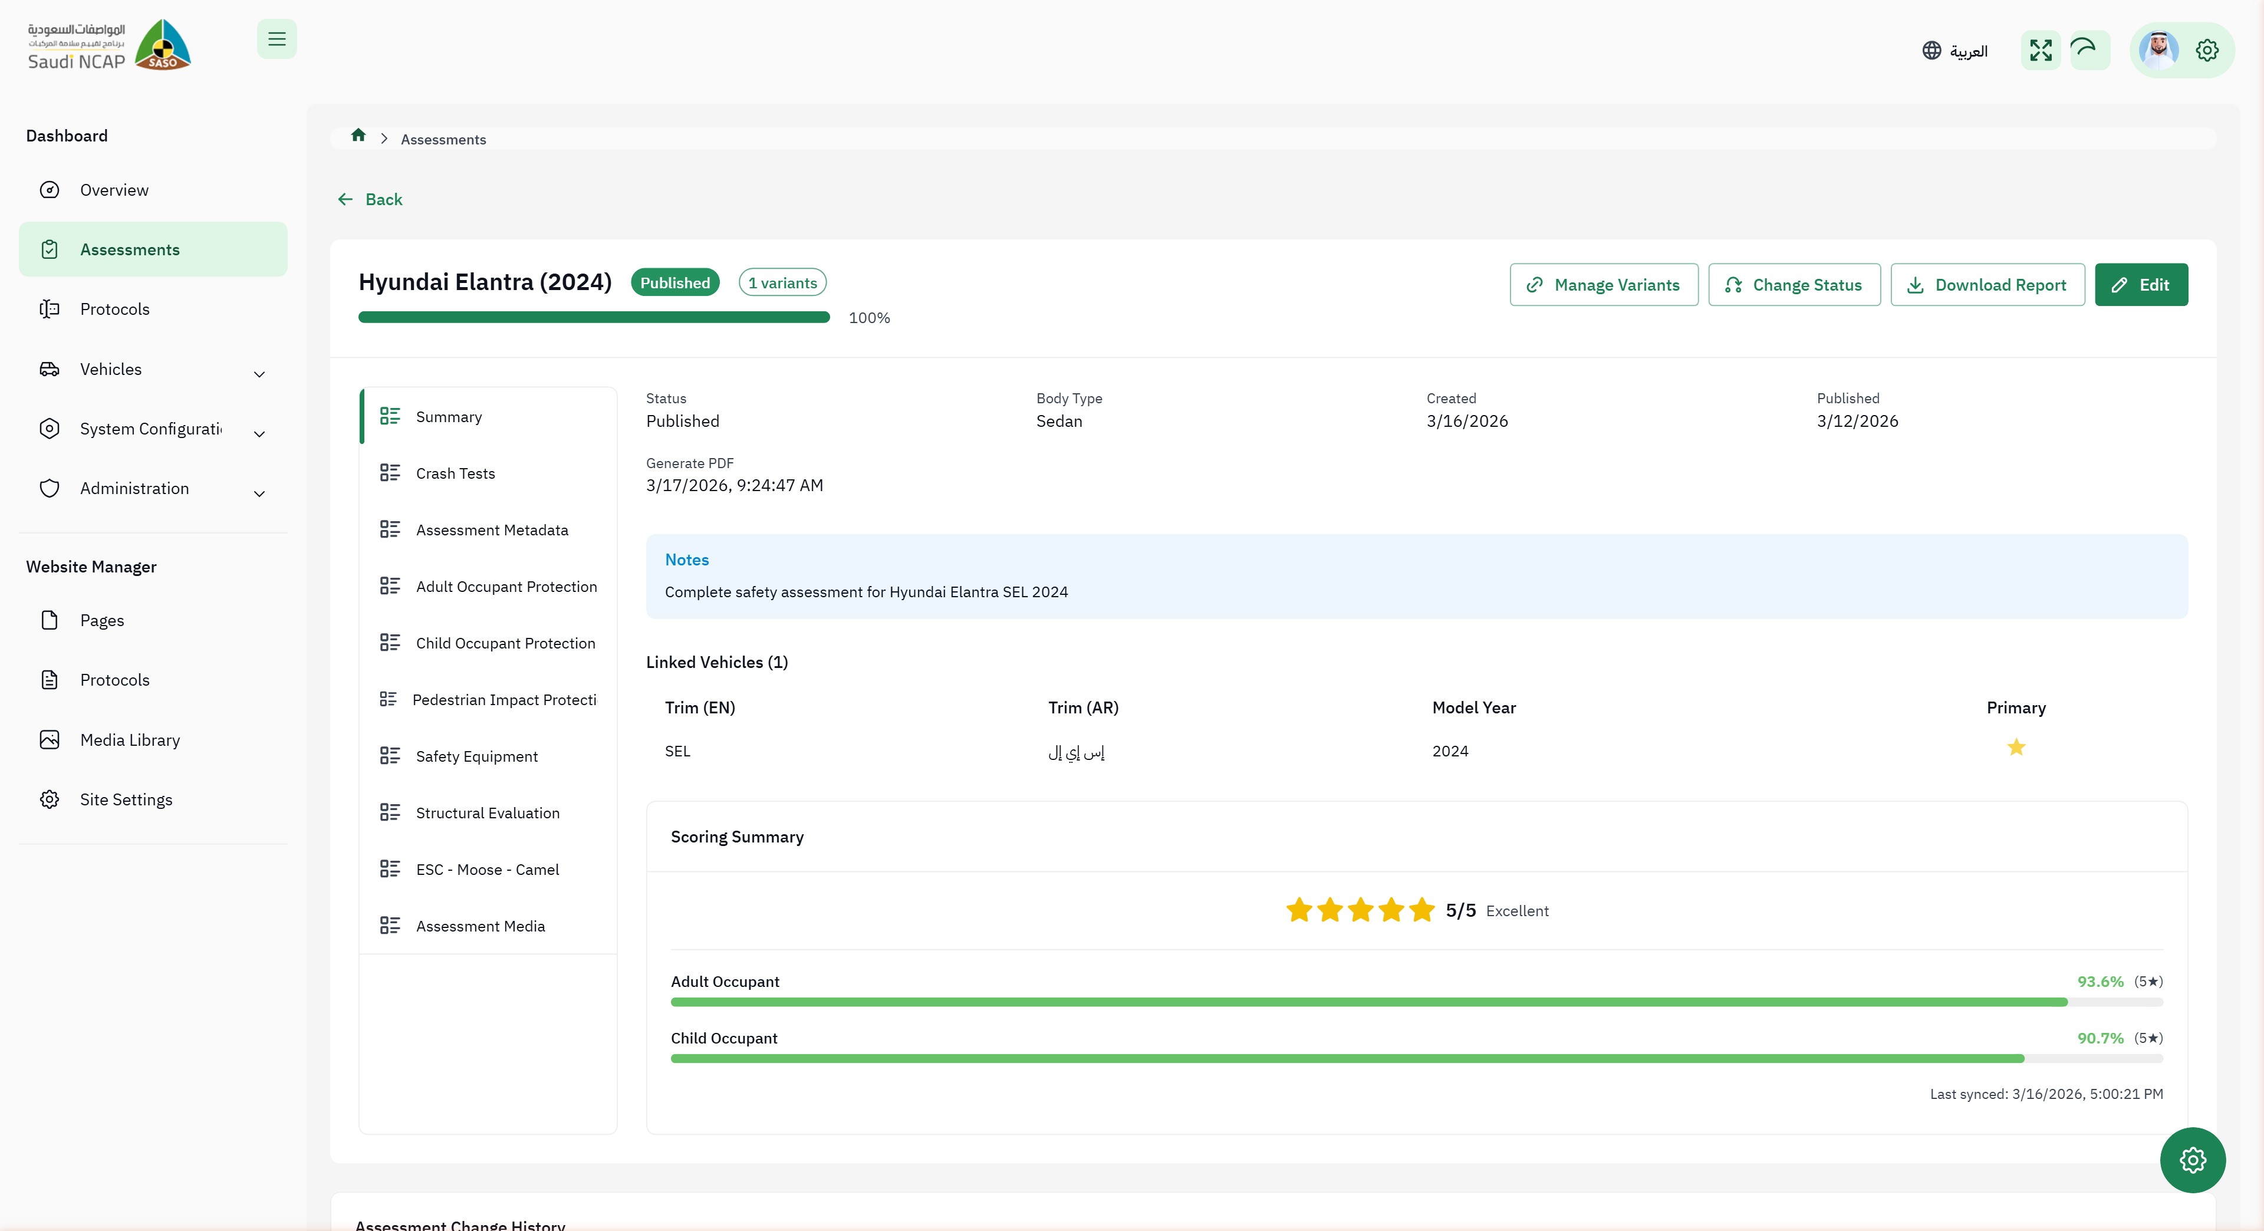The image size is (2264, 1231).
Task: Open Adult Occupant Protection section
Action: tap(489, 587)
